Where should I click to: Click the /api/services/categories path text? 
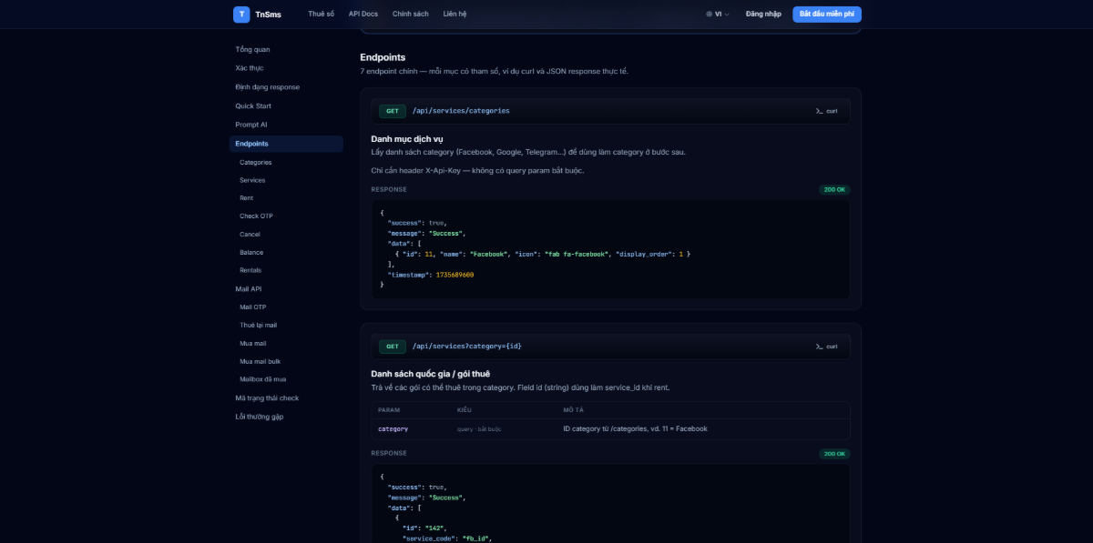(x=461, y=111)
